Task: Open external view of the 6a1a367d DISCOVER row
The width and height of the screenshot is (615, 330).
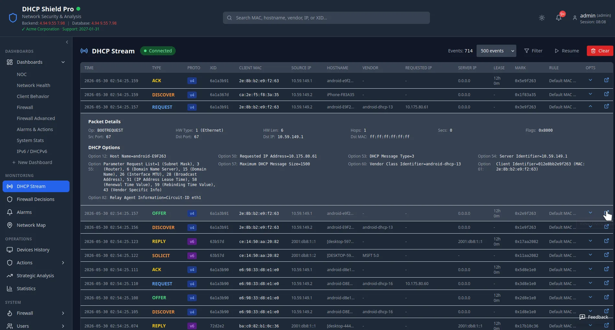Action: [x=607, y=94]
